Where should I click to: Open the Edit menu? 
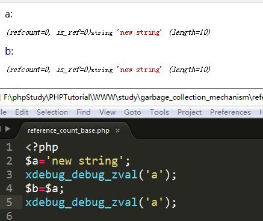(x=22, y=112)
